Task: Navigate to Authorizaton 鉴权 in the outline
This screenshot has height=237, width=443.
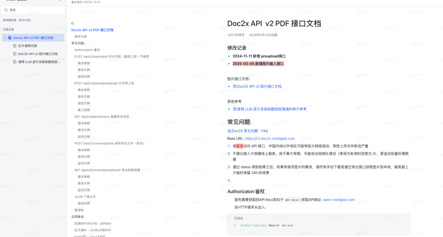Action: click(87, 50)
